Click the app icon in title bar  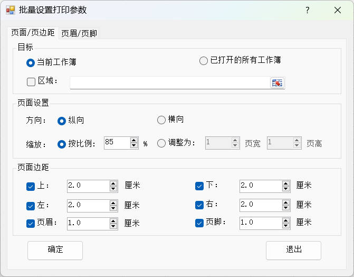coord(10,10)
